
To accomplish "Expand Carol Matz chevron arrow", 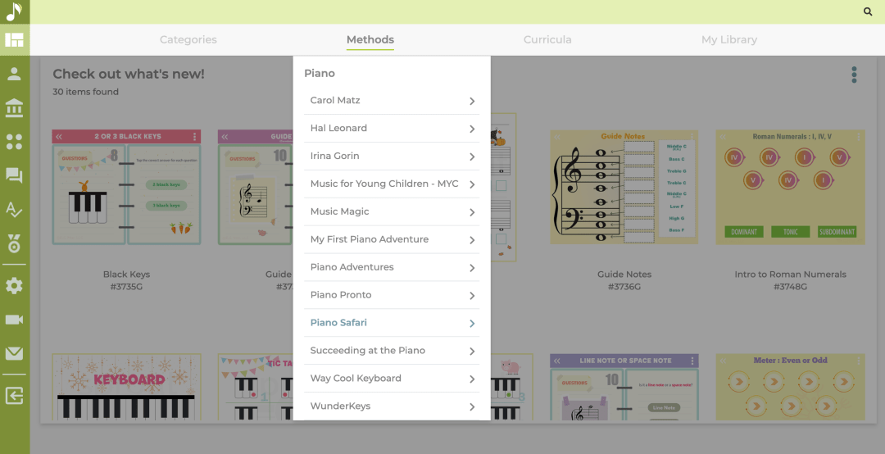I will click(x=472, y=101).
